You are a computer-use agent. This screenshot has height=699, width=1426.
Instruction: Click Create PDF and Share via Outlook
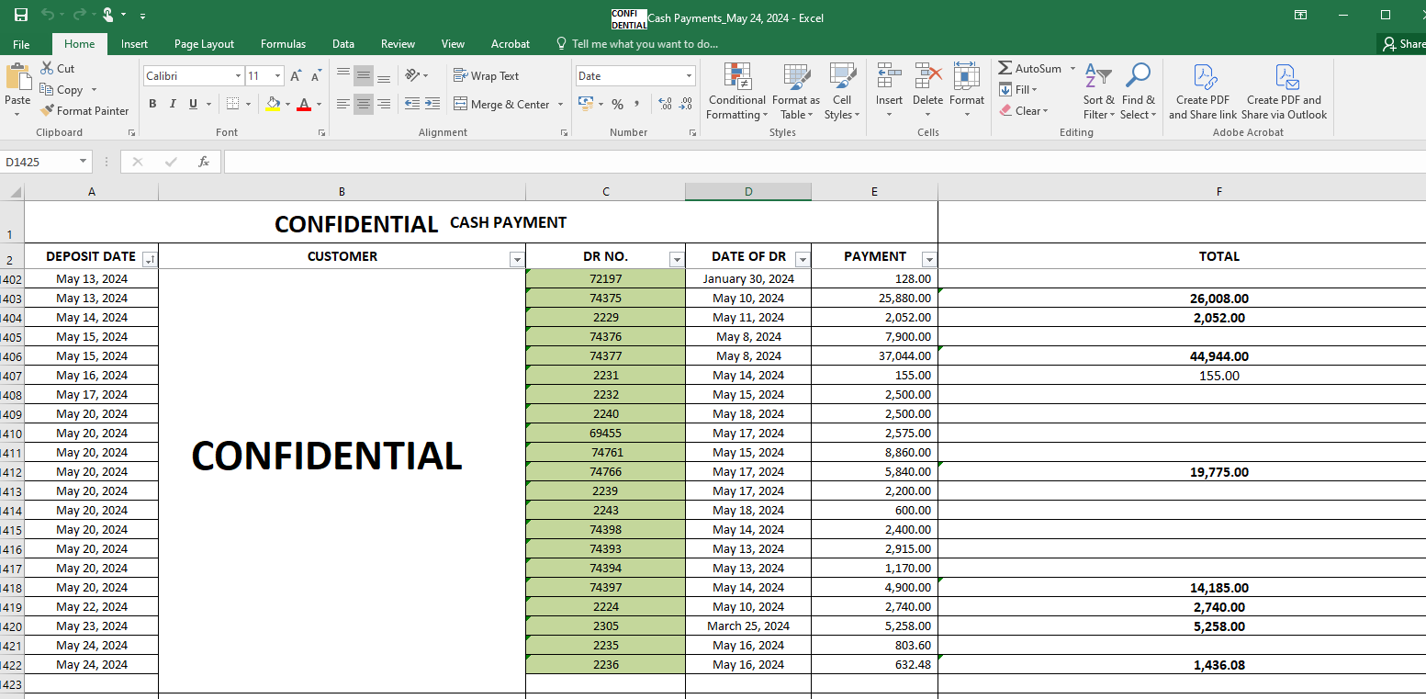(x=1284, y=92)
